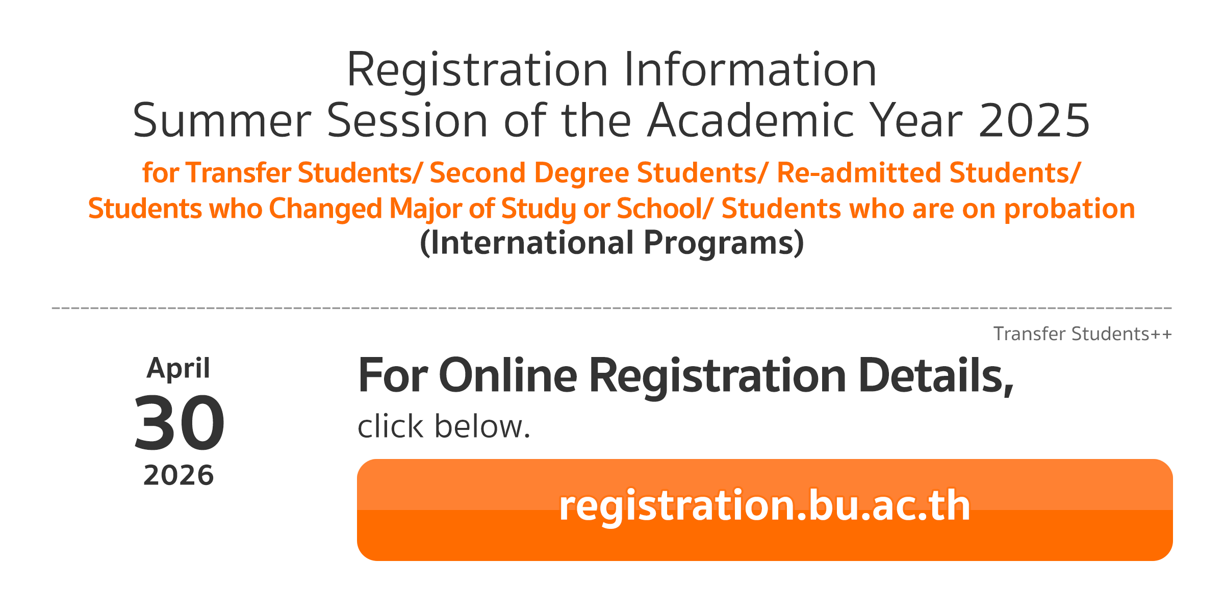Click the "(International Programs)" subtitle

pos(611,243)
